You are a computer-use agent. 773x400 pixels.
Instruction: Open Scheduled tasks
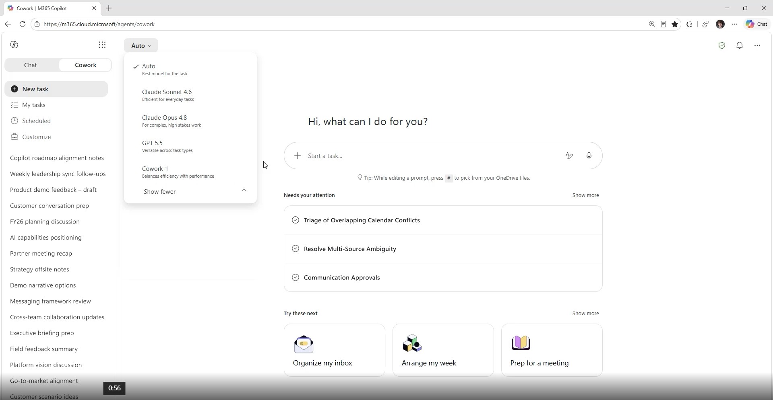(x=56, y=121)
